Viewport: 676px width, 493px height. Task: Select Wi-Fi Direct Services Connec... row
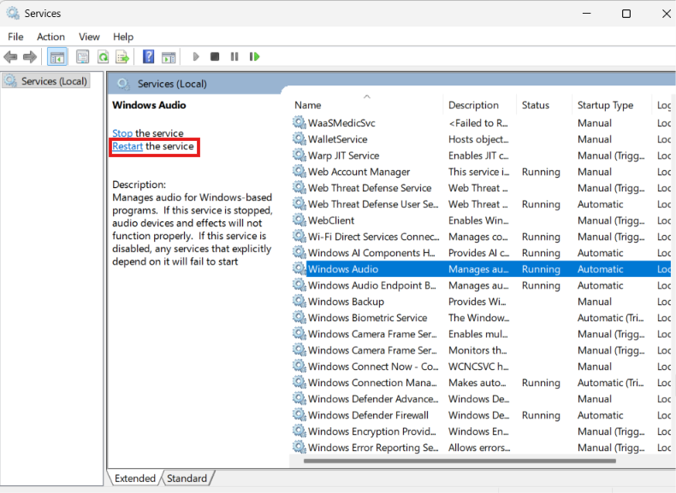click(481, 237)
